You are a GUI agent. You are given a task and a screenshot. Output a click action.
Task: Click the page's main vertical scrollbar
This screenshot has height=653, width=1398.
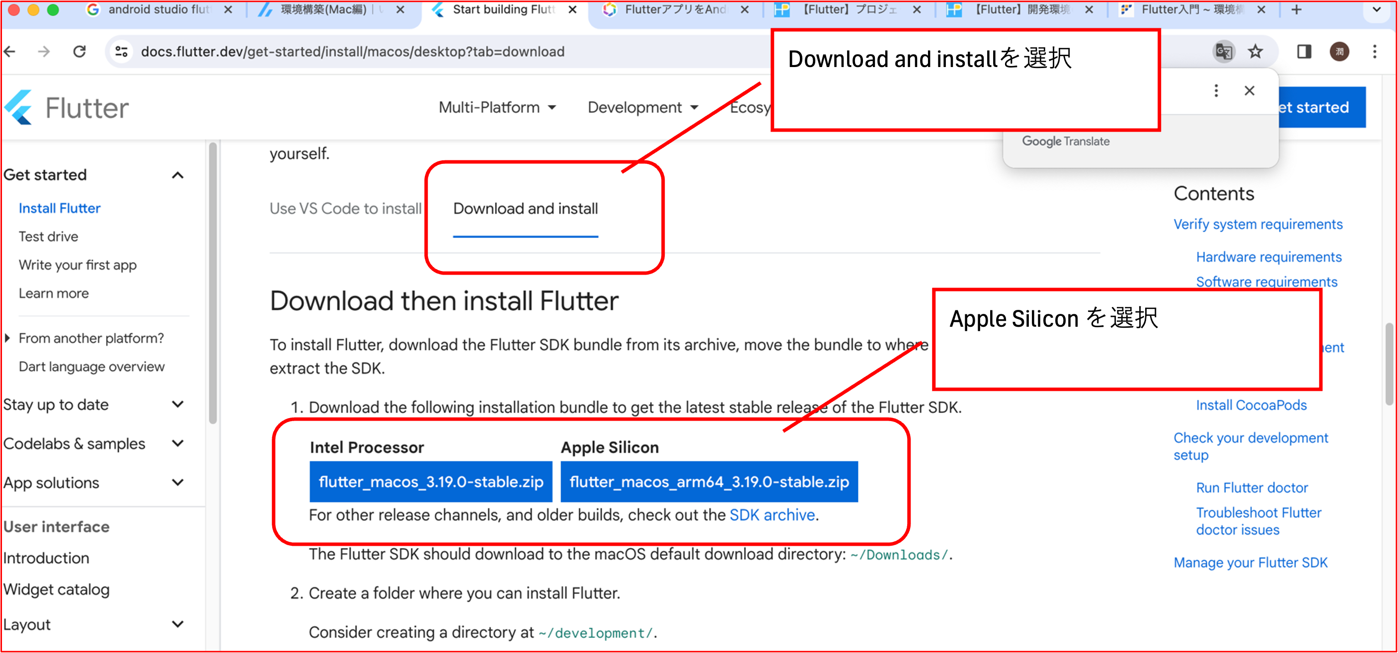pyautogui.click(x=1390, y=363)
